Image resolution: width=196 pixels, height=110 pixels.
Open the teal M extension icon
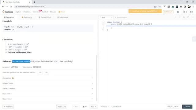click(x=173, y=7)
